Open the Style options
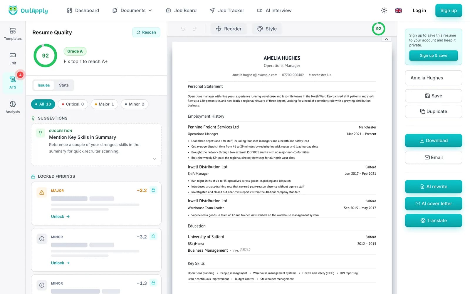Screen dimensions: 470x294 pos(267,29)
